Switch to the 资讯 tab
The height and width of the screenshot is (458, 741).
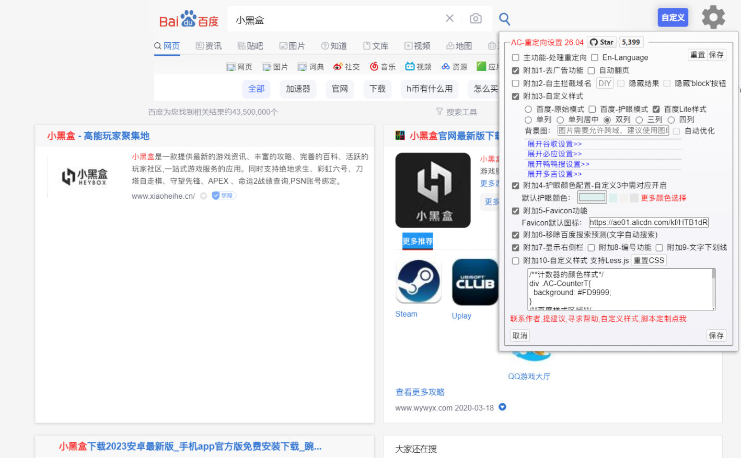coord(209,46)
